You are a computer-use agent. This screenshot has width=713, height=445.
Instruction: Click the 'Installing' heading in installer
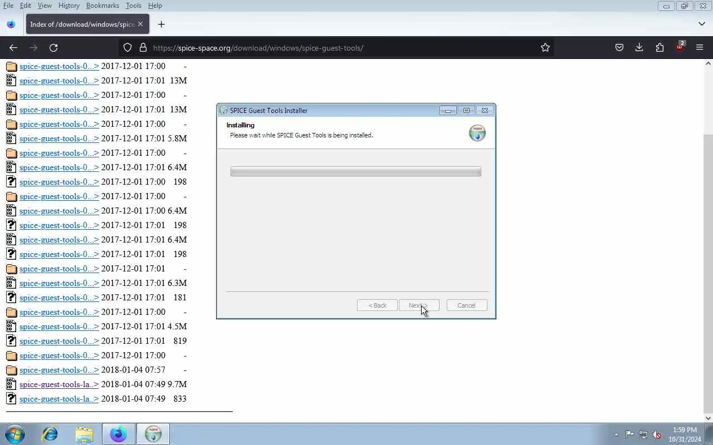pyautogui.click(x=241, y=125)
